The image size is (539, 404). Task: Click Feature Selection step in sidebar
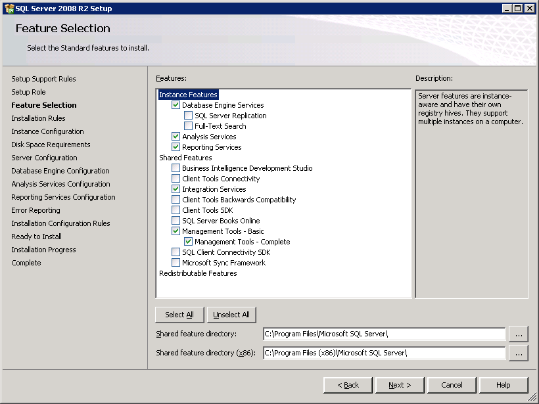[44, 105]
